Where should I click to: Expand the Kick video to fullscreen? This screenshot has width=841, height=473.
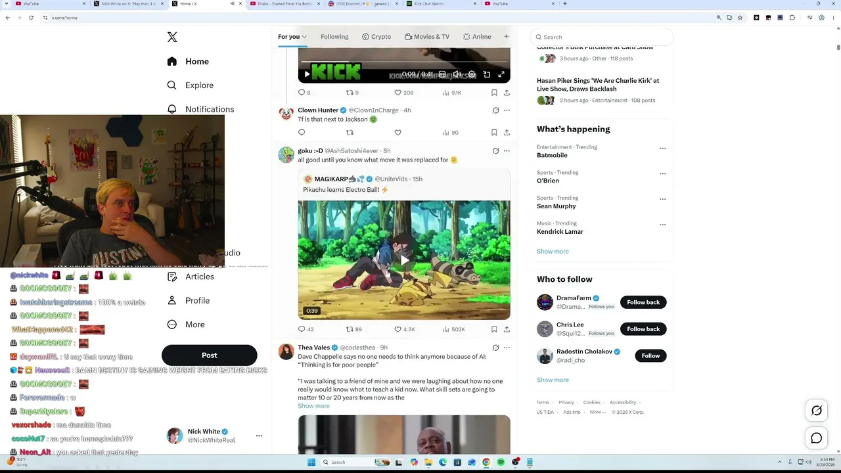[501, 74]
